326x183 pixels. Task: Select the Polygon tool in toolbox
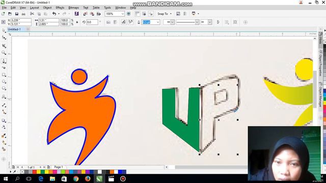click(x=4, y=88)
